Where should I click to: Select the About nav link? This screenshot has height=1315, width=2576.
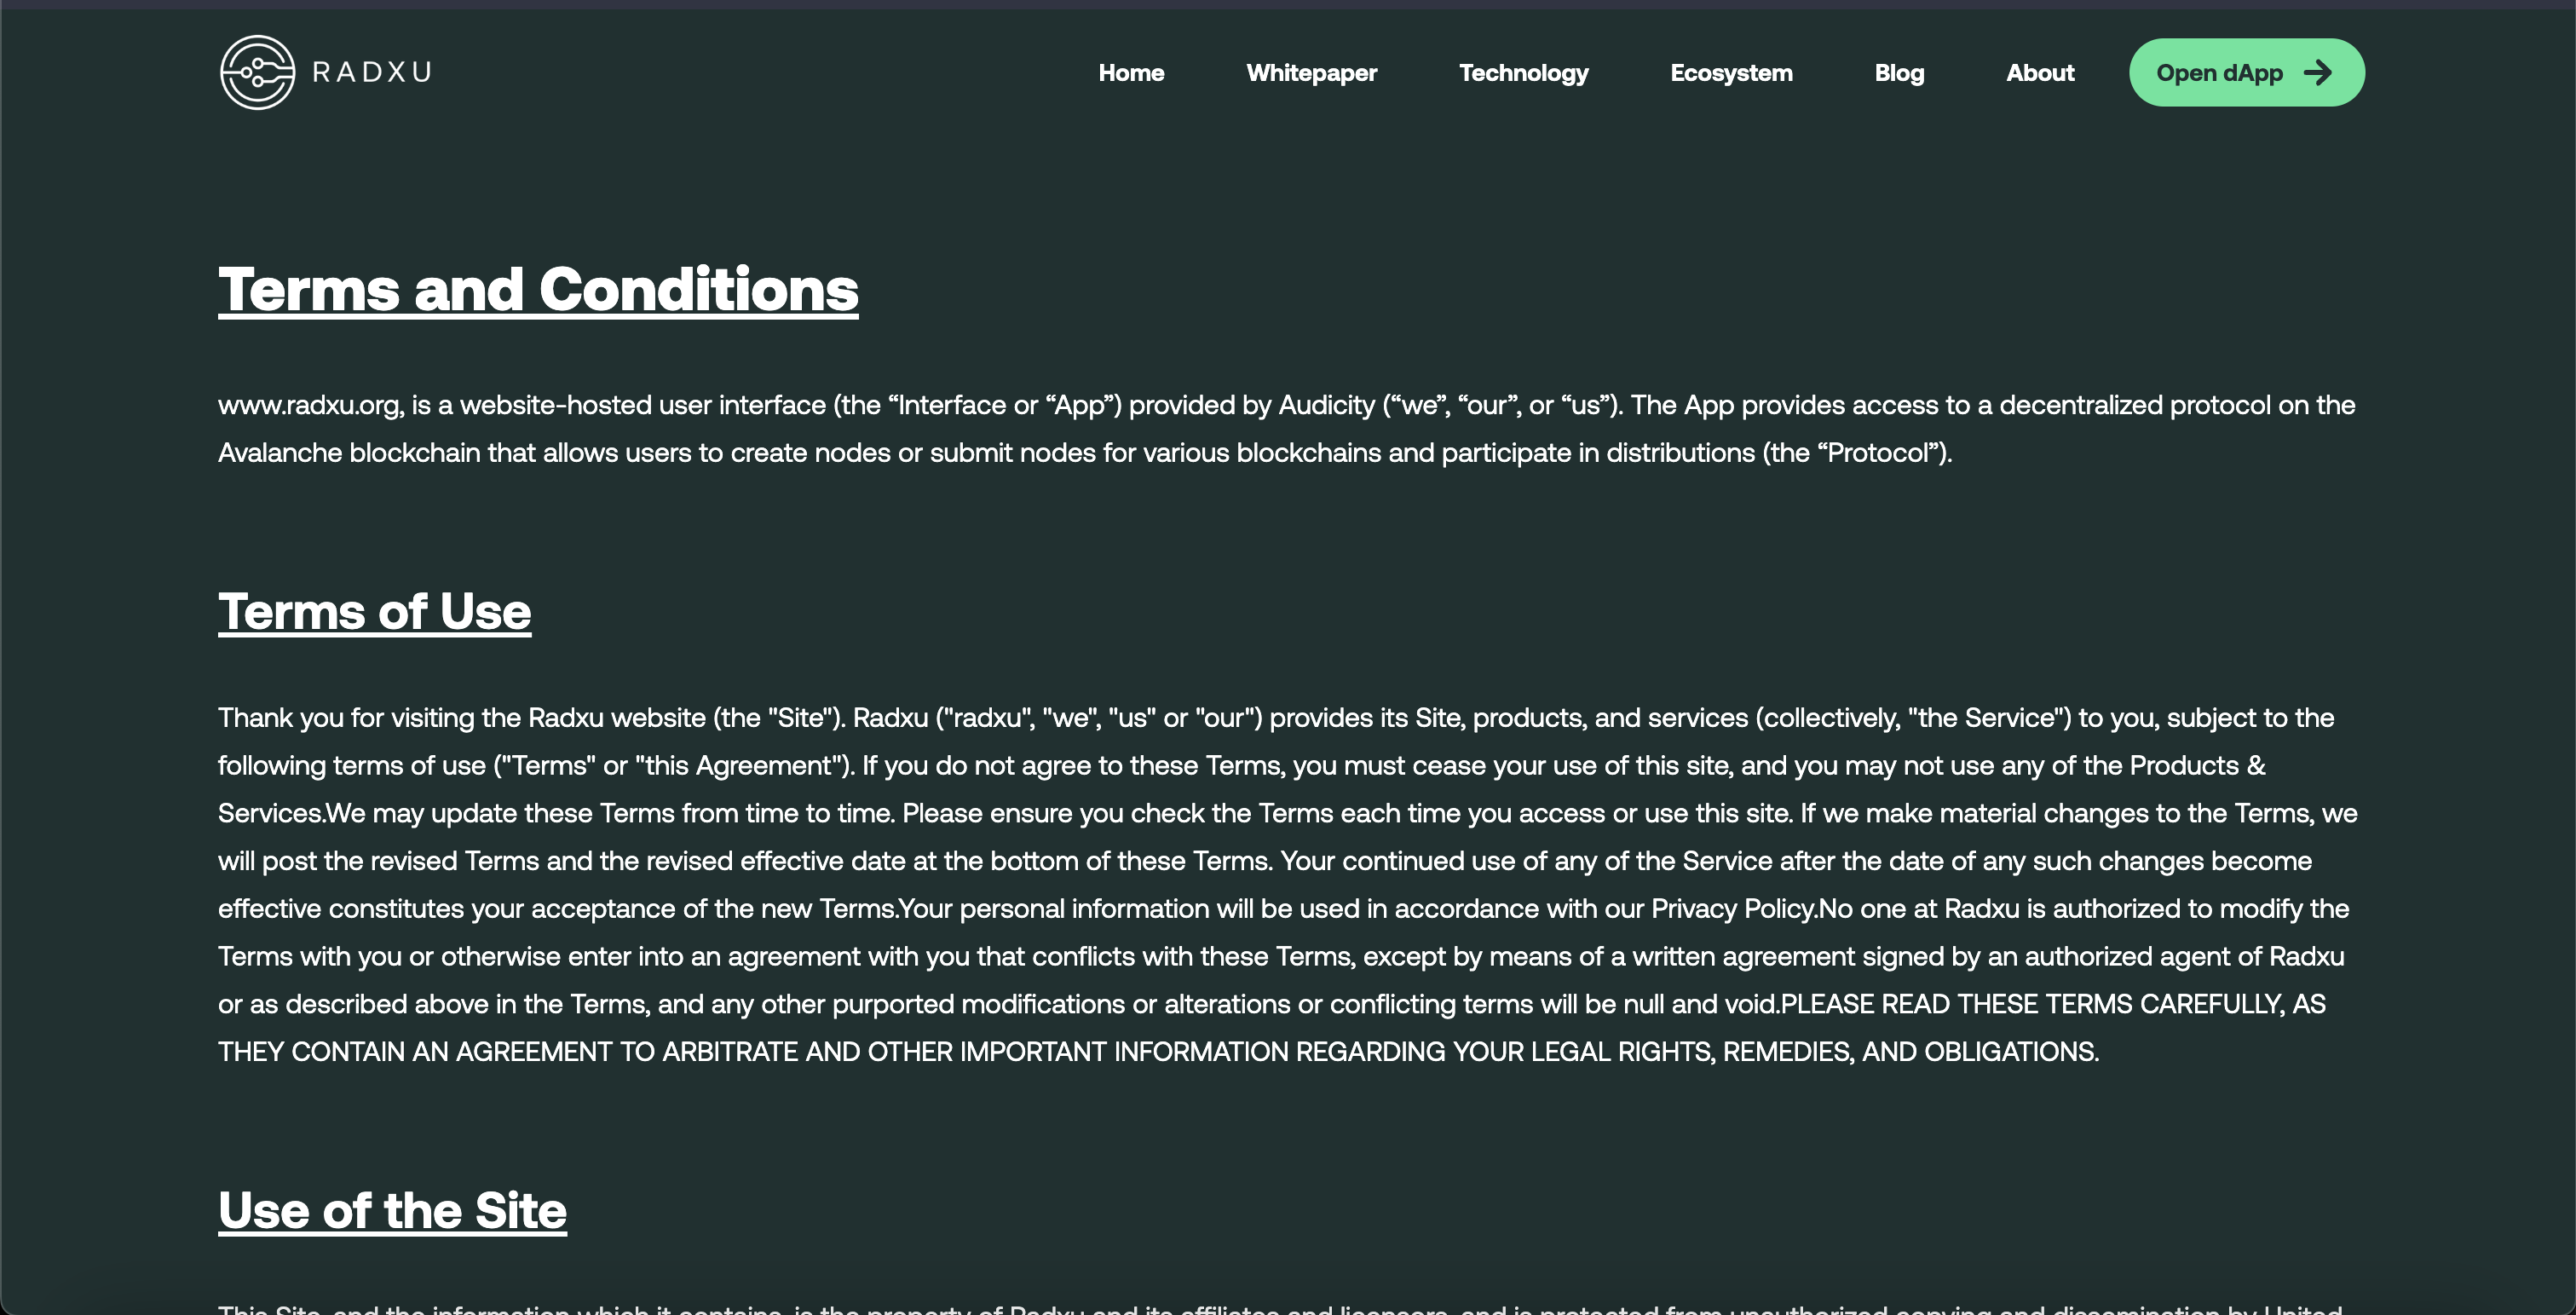point(2040,73)
